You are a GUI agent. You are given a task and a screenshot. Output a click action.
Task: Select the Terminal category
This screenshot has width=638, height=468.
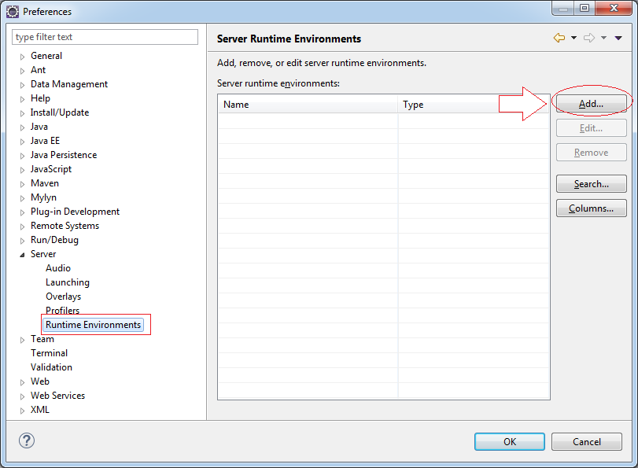point(50,353)
